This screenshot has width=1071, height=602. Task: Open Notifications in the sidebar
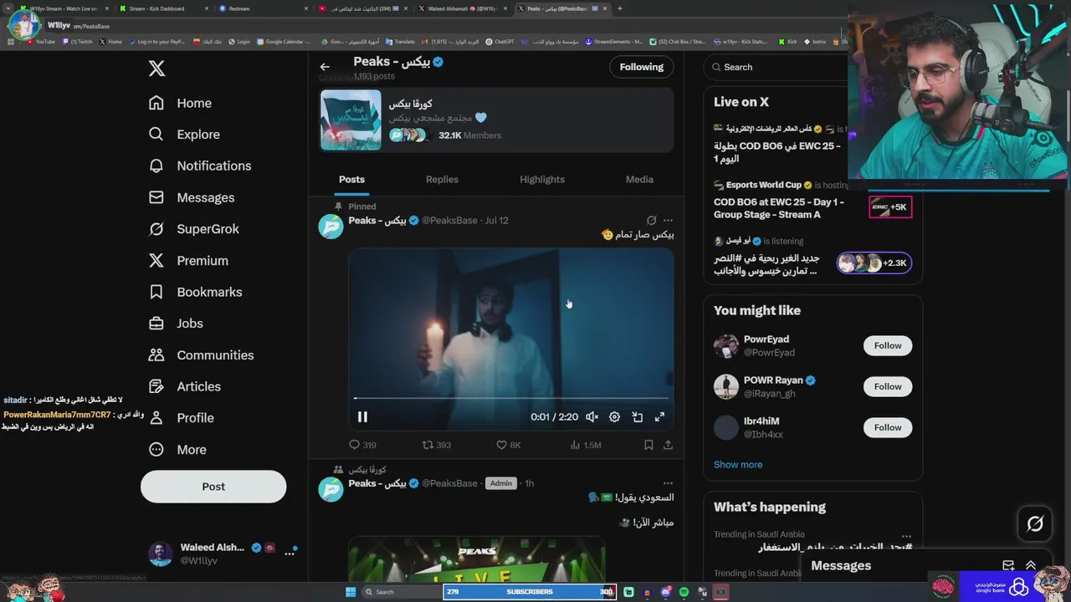[199, 166]
